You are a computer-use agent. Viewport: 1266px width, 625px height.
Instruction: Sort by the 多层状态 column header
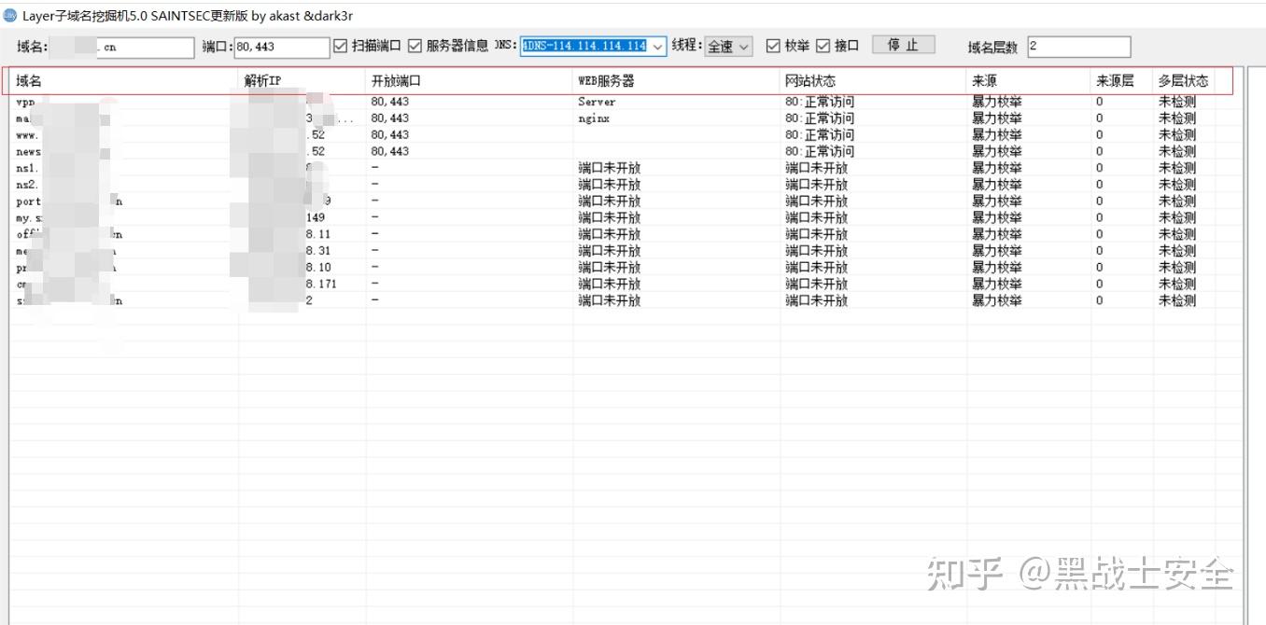pyautogui.click(x=1184, y=81)
